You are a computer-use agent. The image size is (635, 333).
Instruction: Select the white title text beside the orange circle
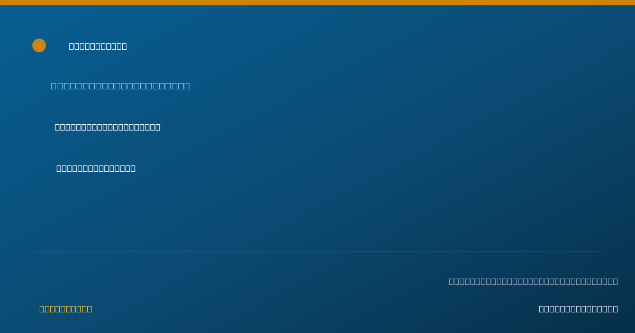(98, 46)
